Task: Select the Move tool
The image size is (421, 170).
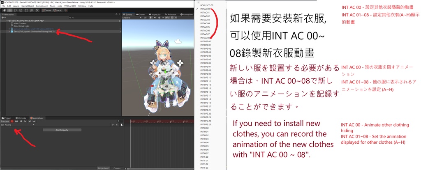Action: tap(10, 10)
